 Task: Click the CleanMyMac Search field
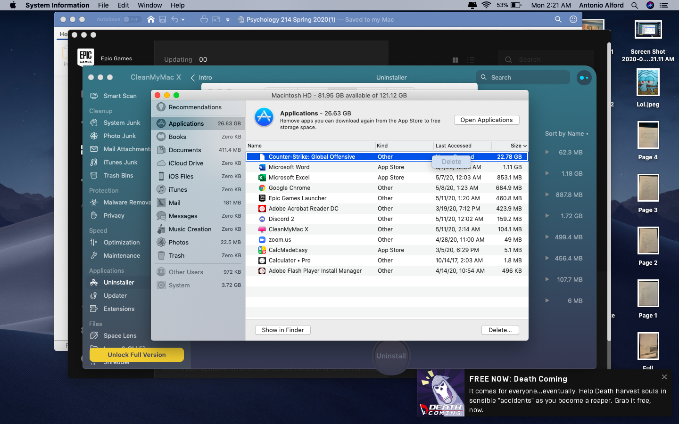(x=523, y=78)
